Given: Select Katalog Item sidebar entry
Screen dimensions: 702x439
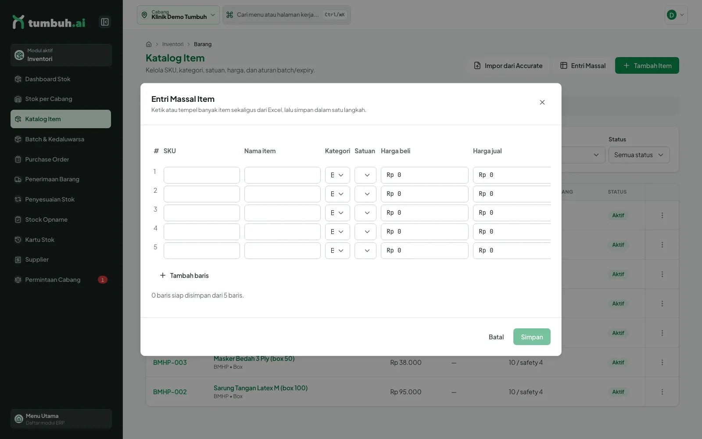Looking at the screenshot, I should click(61, 119).
